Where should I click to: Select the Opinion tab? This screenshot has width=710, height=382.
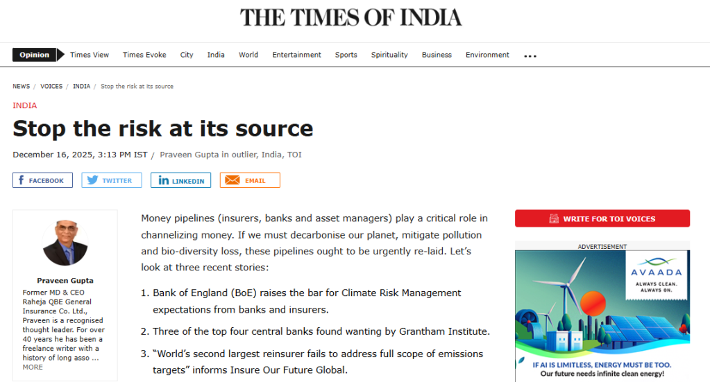[34, 55]
